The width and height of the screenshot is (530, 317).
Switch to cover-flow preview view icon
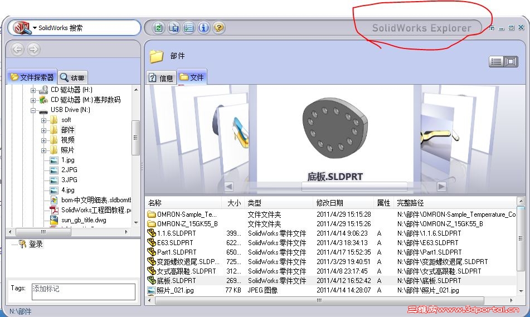[x=510, y=61]
